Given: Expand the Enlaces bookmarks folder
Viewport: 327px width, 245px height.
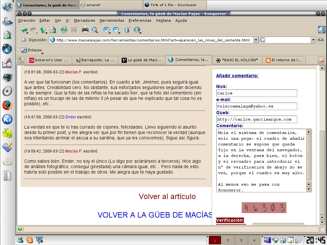Looking at the screenshot, I should pos(31,50).
